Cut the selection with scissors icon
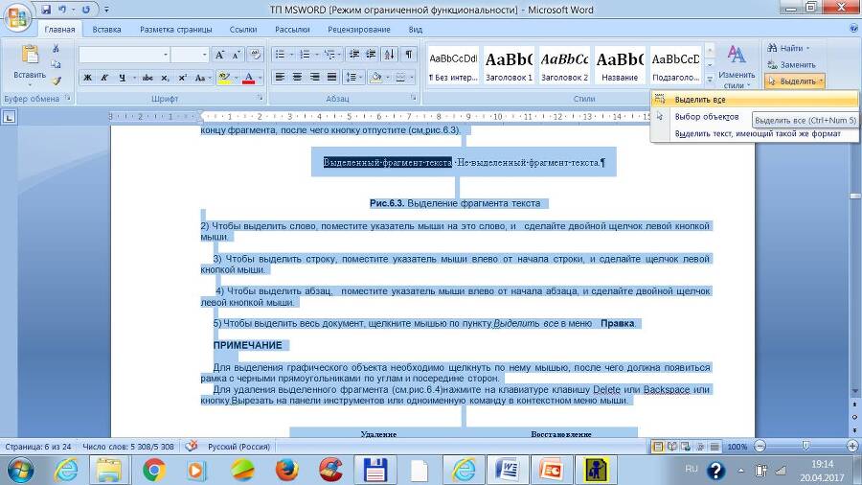This screenshot has width=862, height=485. point(56,48)
